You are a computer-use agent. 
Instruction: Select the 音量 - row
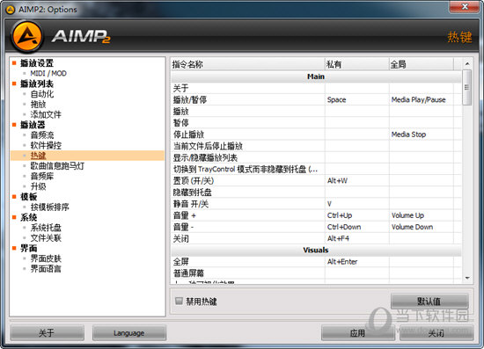316,227
